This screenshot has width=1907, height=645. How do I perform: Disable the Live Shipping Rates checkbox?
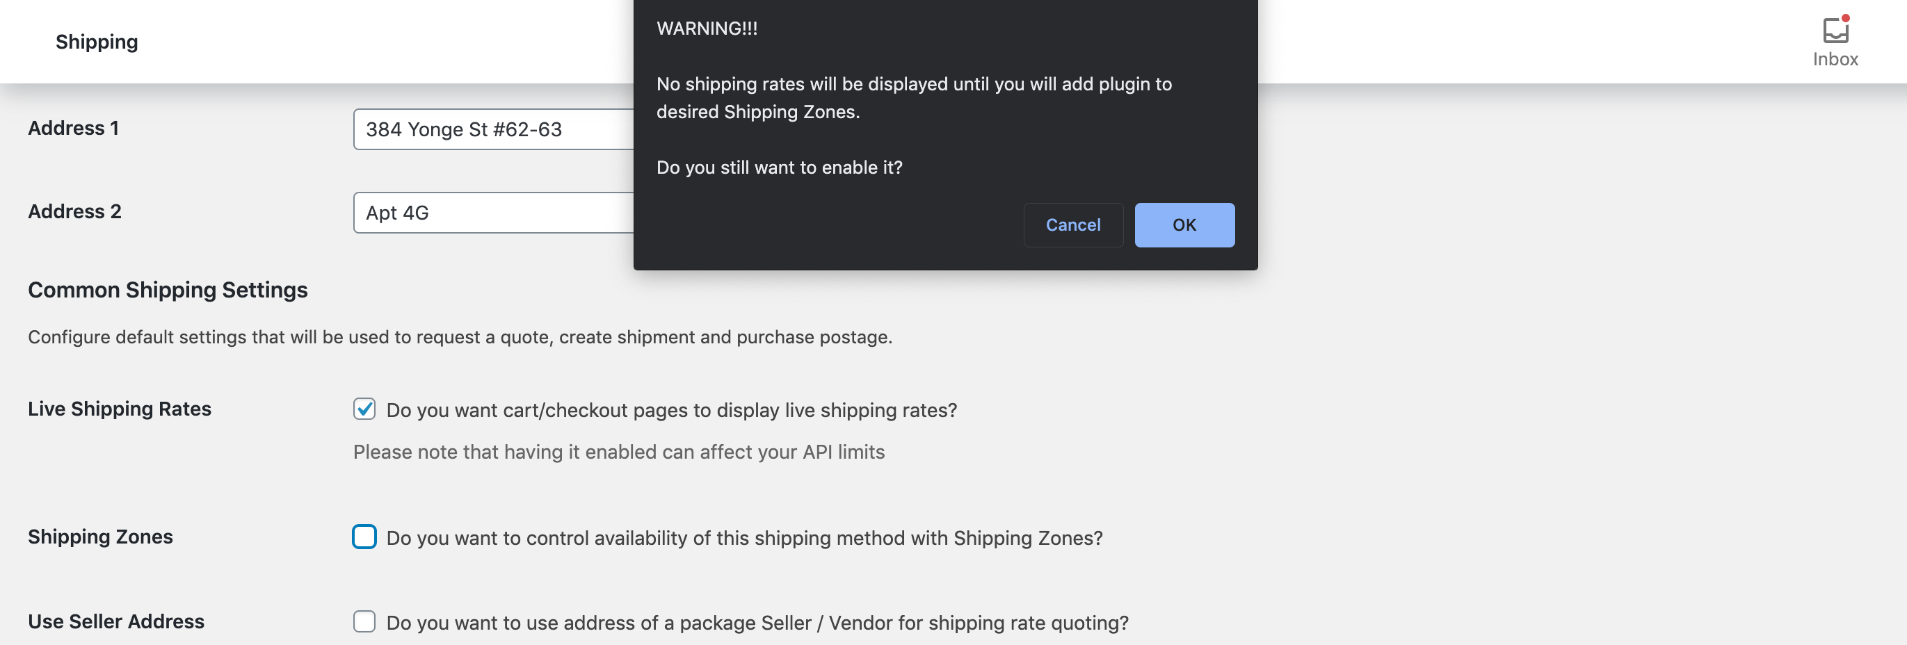(364, 409)
